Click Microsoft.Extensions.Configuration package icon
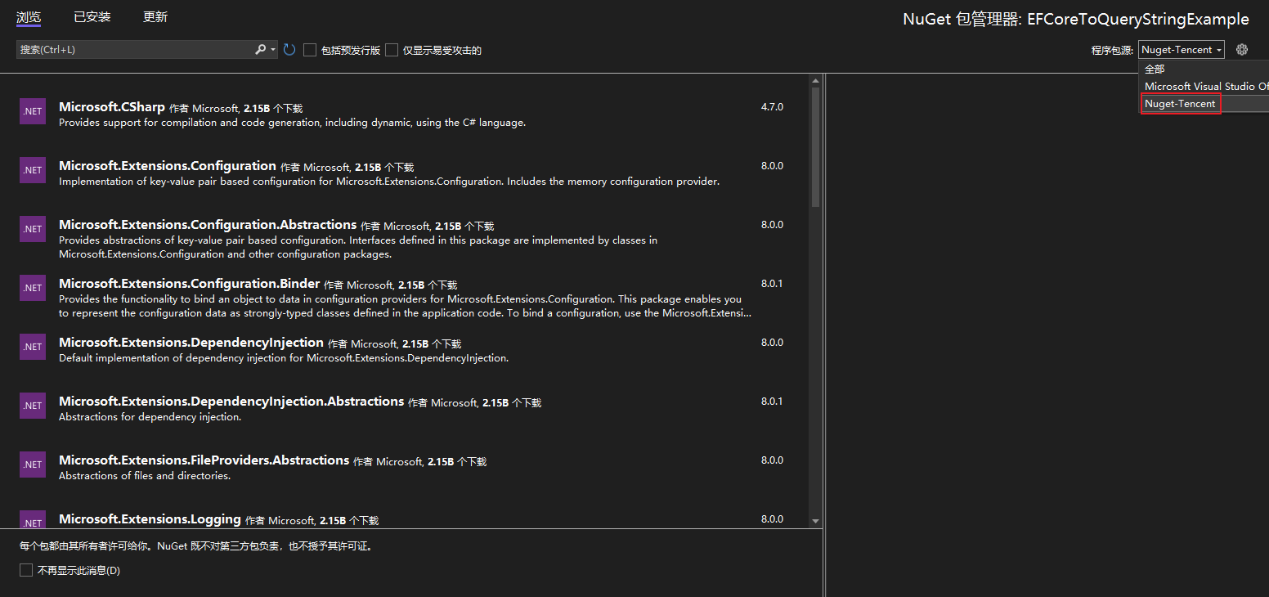Screen dimensions: 1269x597 33,170
